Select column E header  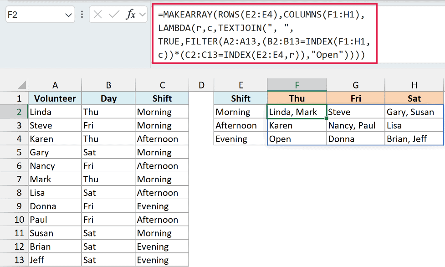240,85
